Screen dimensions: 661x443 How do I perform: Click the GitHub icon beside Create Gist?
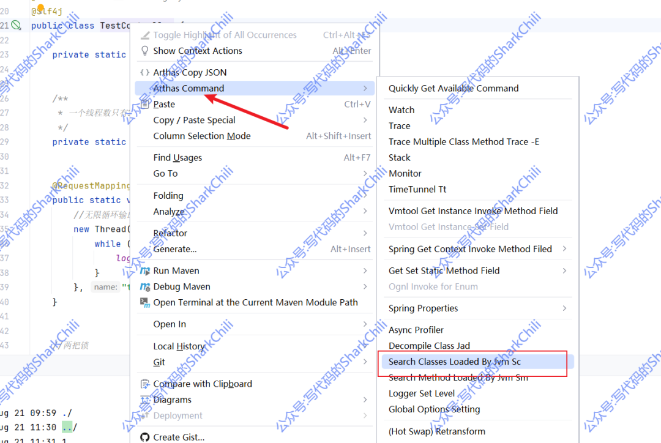(x=145, y=437)
